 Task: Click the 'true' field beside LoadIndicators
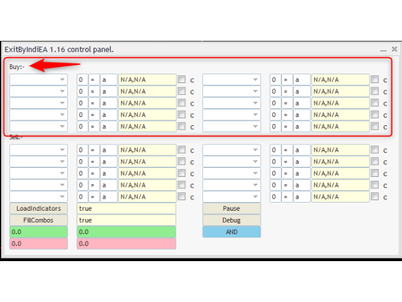tap(126, 208)
